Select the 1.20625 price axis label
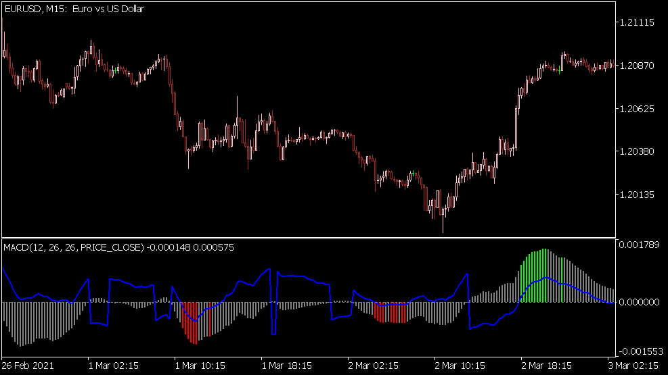 click(x=638, y=108)
